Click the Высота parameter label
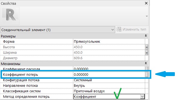Viewport: 179px width, 100px height. [9, 47]
